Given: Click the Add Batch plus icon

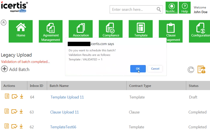Looking at the screenshot, I should tap(4, 69).
